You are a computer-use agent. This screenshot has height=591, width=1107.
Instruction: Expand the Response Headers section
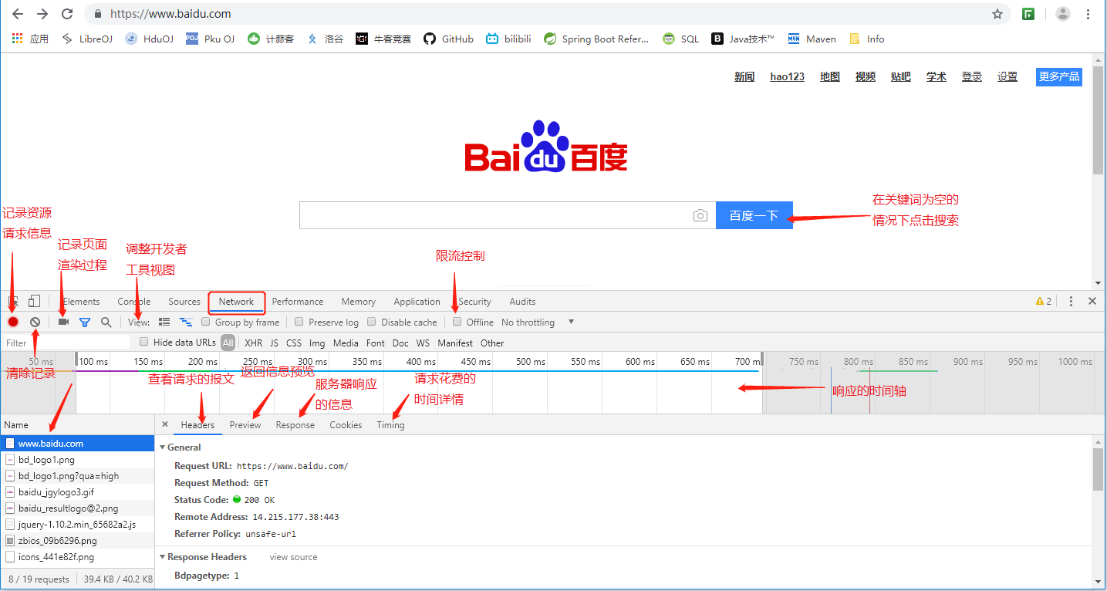pyautogui.click(x=162, y=556)
